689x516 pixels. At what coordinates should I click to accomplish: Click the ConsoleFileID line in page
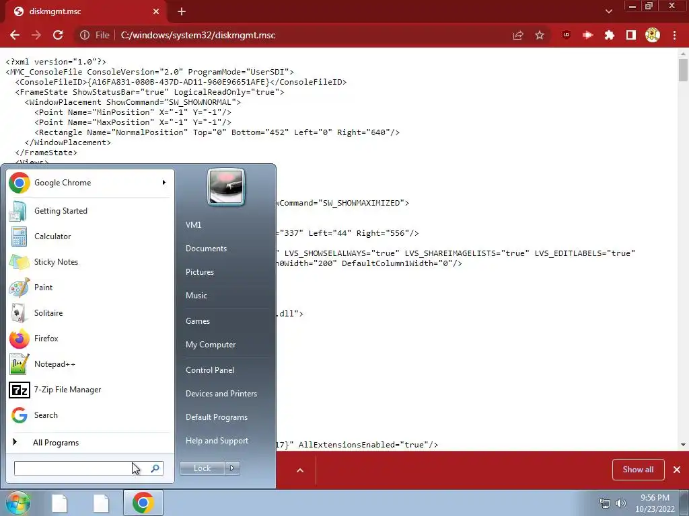[x=180, y=82]
